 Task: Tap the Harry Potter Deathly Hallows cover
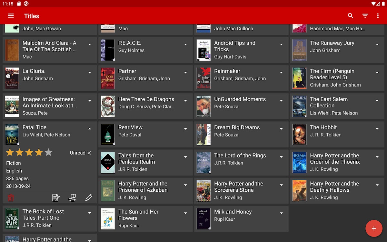click(x=299, y=191)
